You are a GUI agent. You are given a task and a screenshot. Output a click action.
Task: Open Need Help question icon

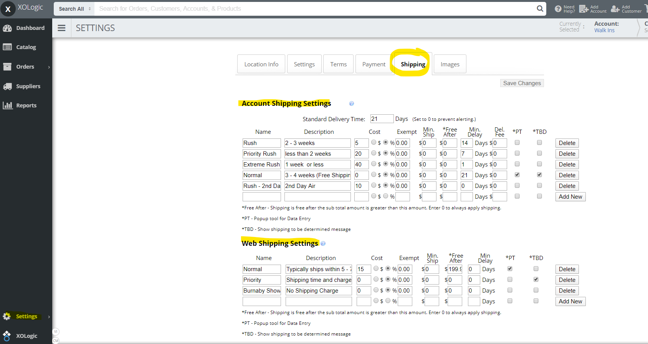click(558, 9)
